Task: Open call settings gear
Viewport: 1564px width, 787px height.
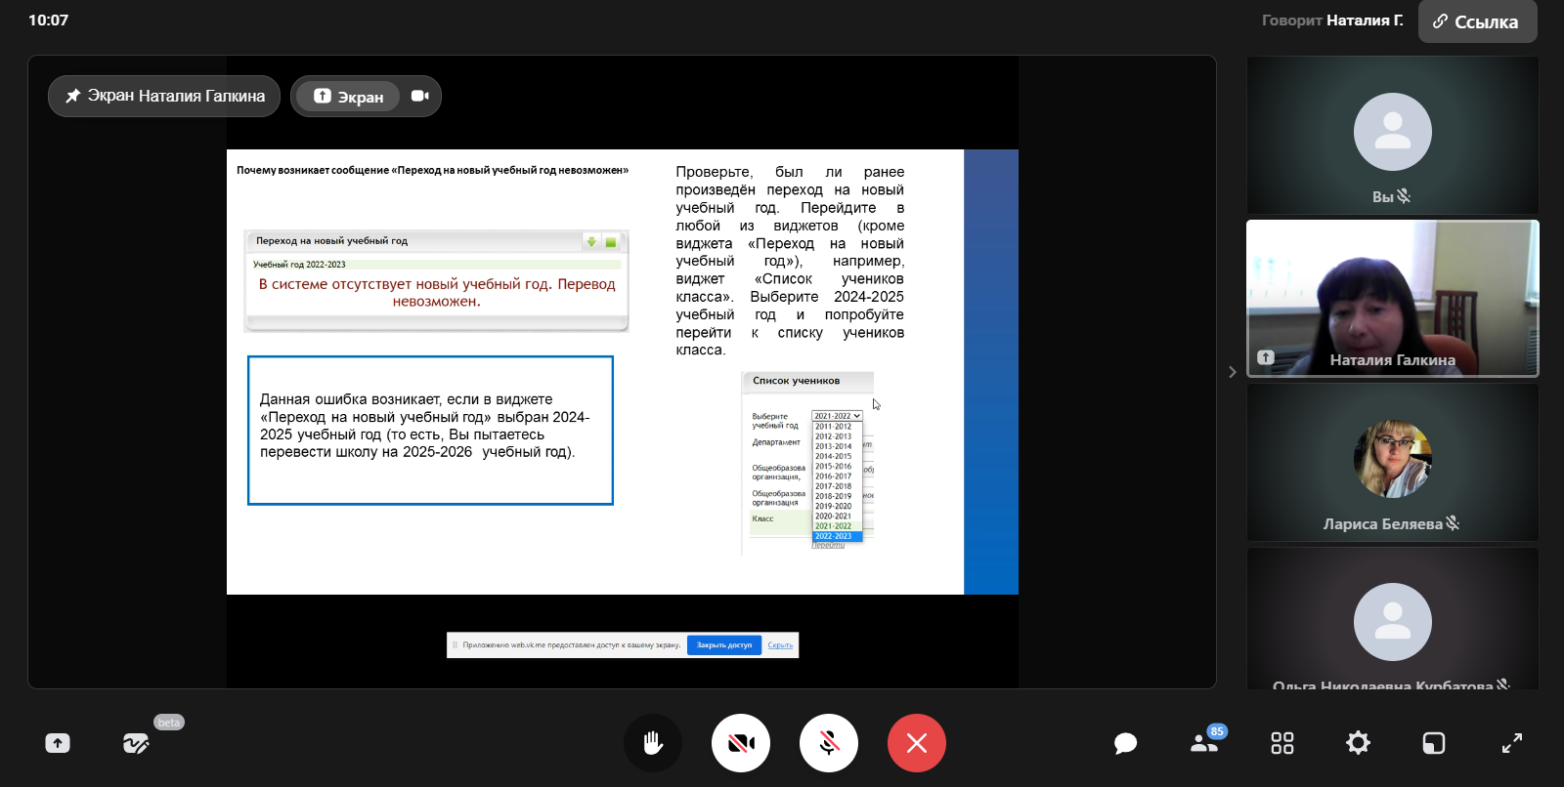Action: point(1358,743)
